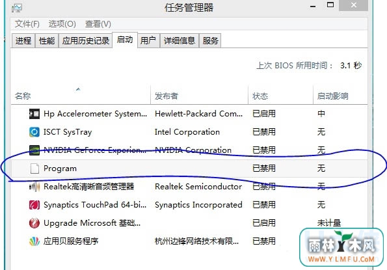The height and width of the screenshot is (270, 387).
Task: Select the 启动 tab
Action: click(x=125, y=40)
